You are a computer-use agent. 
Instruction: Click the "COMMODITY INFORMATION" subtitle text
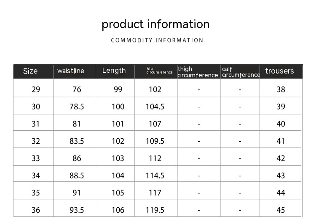pos(157,40)
